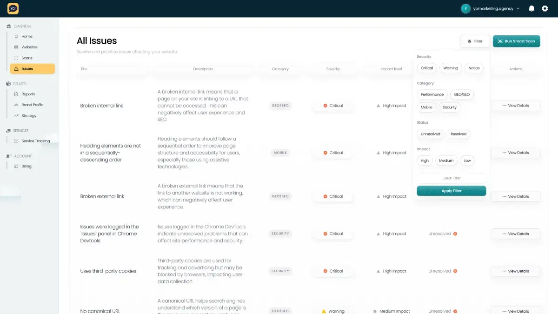
Task: Sort by the Severity column header
Action: point(333,69)
